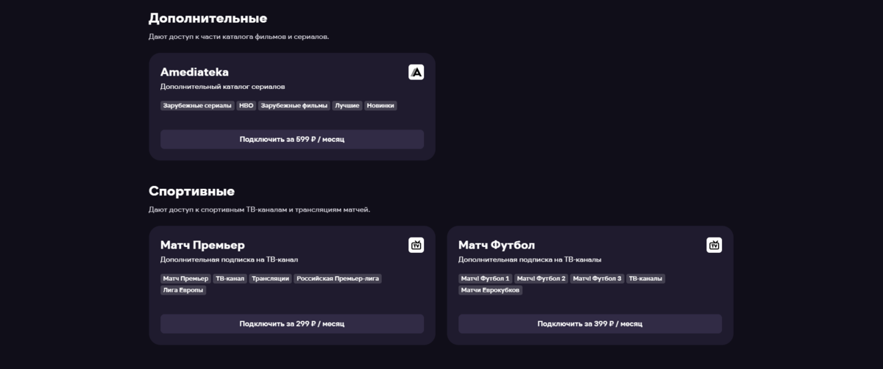Image resolution: width=883 pixels, height=369 pixels.
Task: Subscribe to Amediateka for 599 ₽ per month
Action: (x=292, y=139)
